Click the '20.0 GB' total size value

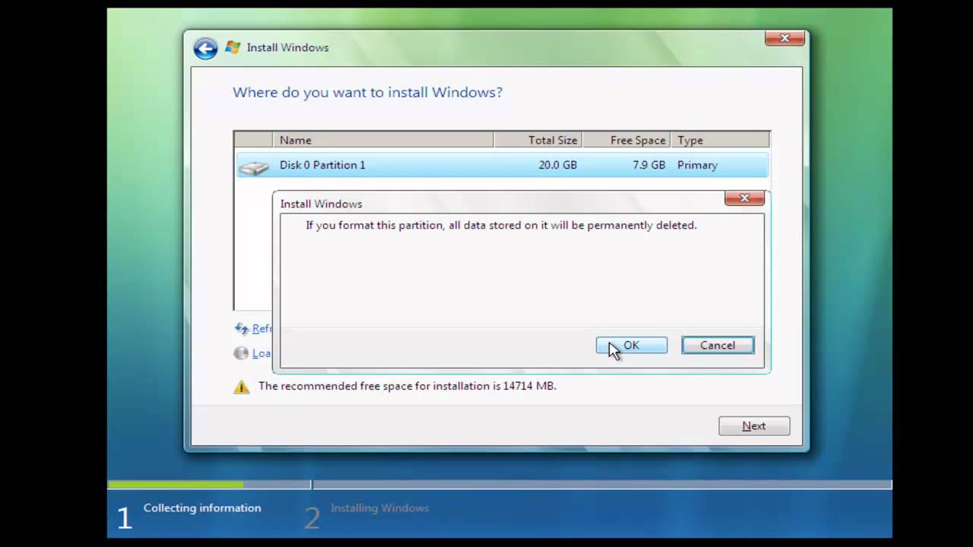point(558,165)
